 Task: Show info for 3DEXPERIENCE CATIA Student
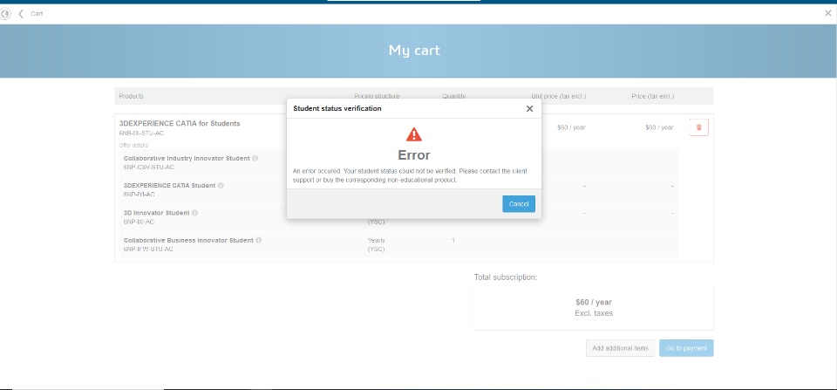tap(221, 185)
